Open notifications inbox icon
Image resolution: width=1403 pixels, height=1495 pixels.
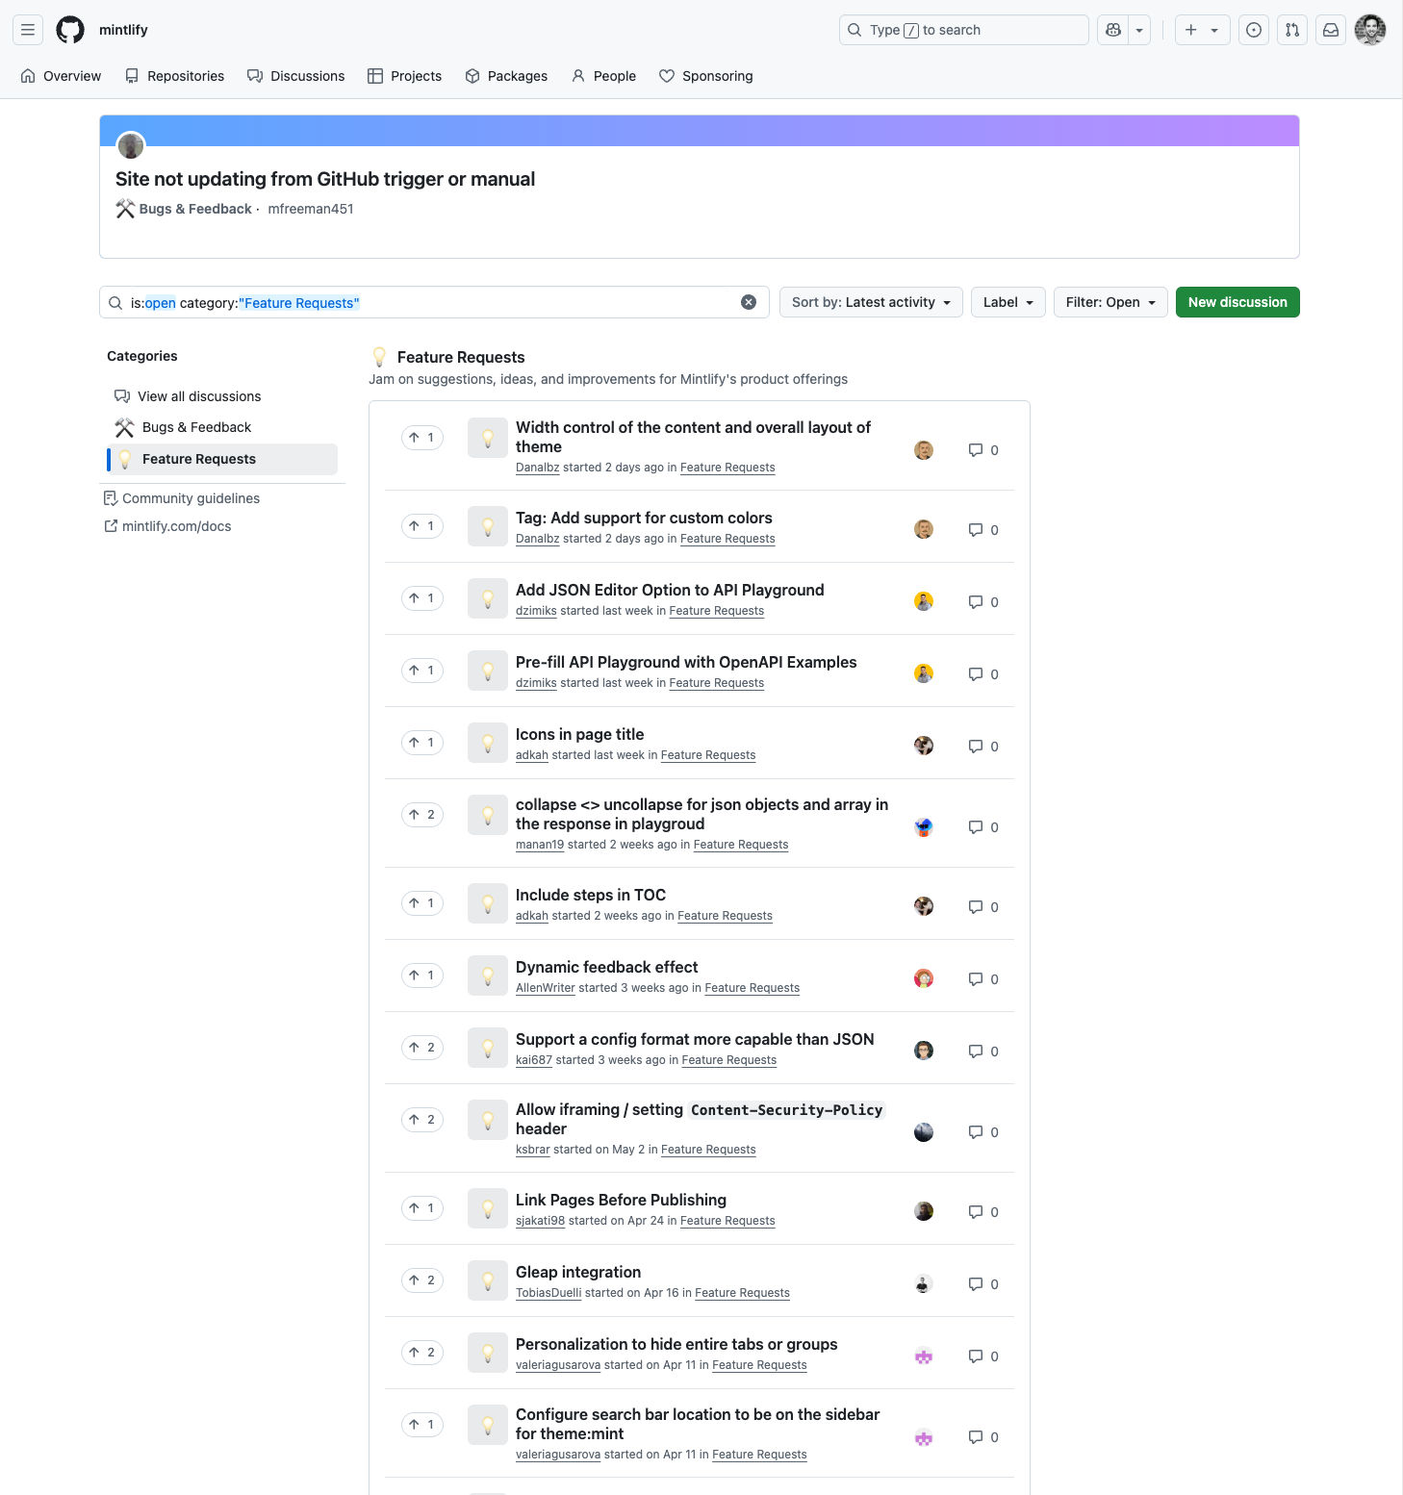coord(1331,30)
